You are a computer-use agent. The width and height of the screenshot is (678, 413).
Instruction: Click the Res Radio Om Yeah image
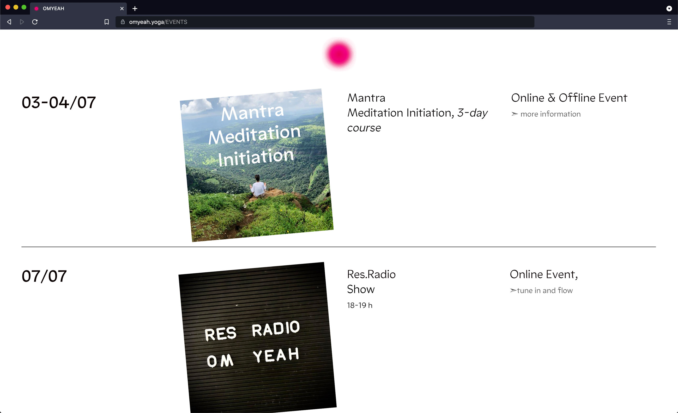point(257,338)
